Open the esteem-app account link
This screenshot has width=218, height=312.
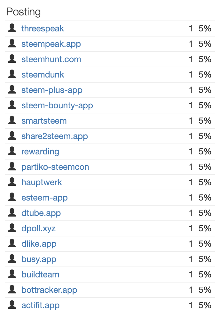point(44,198)
